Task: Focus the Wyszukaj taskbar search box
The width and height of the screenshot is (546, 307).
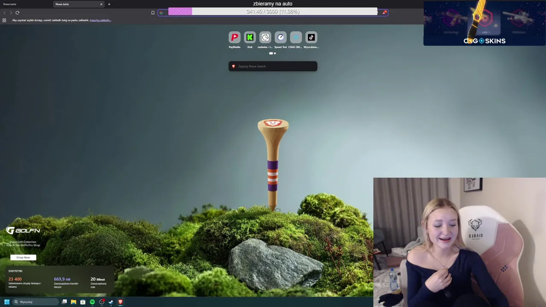Action: tap(35, 302)
